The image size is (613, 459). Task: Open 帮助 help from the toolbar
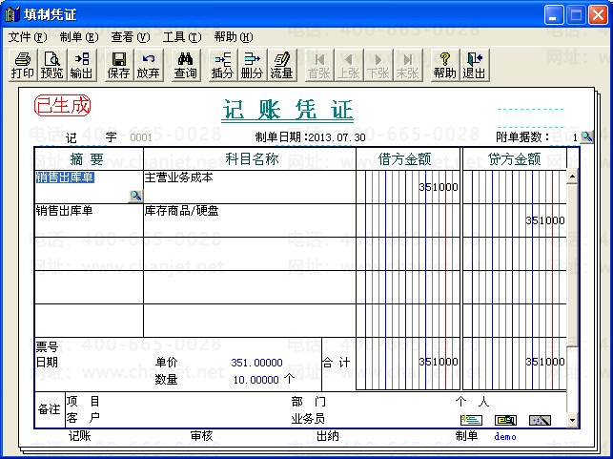[x=444, y=65]
